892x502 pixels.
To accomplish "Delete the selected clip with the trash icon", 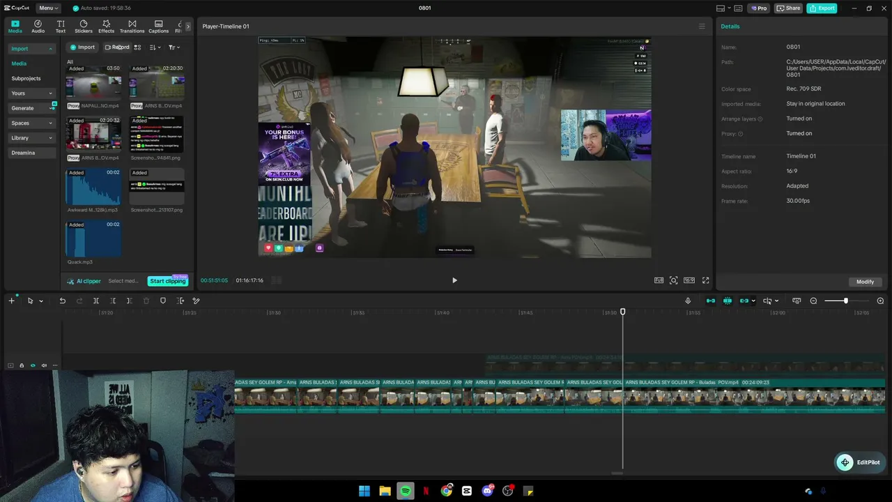I will tap(146, 301).
